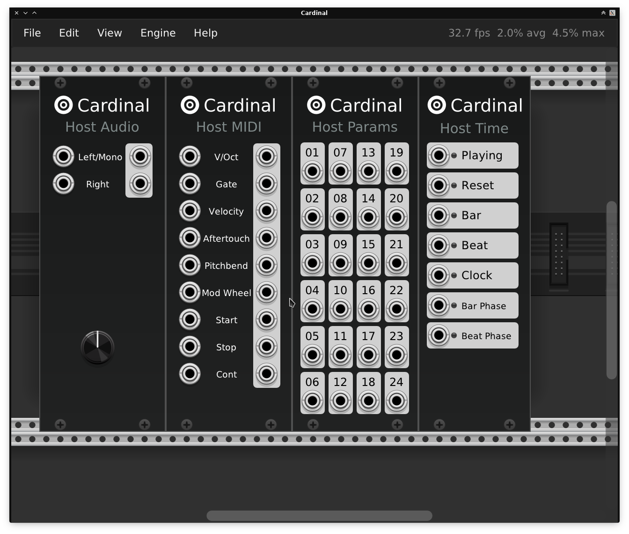Click Host Params output jack 18
Viewport: 629px width, 534px height.
click(369, 401)
